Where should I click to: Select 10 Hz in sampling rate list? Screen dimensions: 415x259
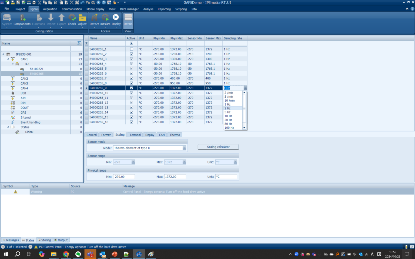[228, 116]
